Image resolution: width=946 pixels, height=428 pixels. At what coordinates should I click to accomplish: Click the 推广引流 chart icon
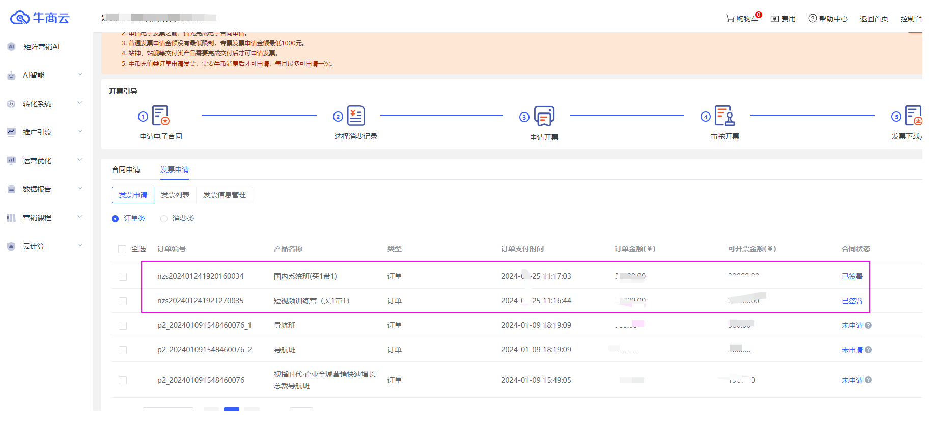coord(11,132)
